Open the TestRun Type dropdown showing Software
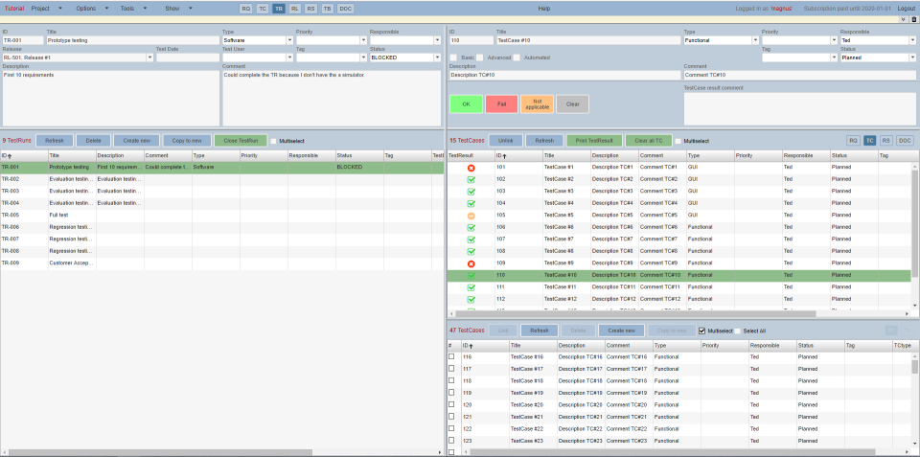Viewport: 920px width, 457px height. (289, 40)
